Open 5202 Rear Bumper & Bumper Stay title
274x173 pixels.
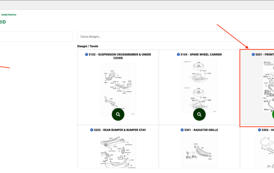click(120, 130)
